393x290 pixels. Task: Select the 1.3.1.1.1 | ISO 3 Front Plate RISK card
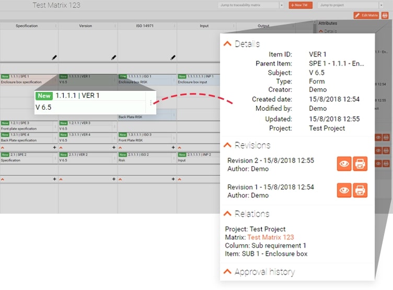click(147, 137)
